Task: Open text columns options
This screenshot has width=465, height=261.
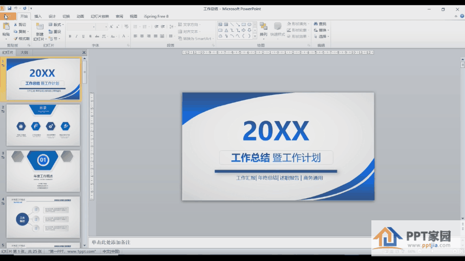Action: click(171, 36)
